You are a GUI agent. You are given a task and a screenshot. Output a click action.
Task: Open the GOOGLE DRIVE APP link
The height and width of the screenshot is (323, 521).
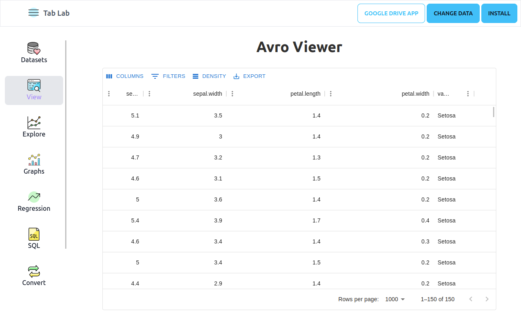[x=391, y=13]
